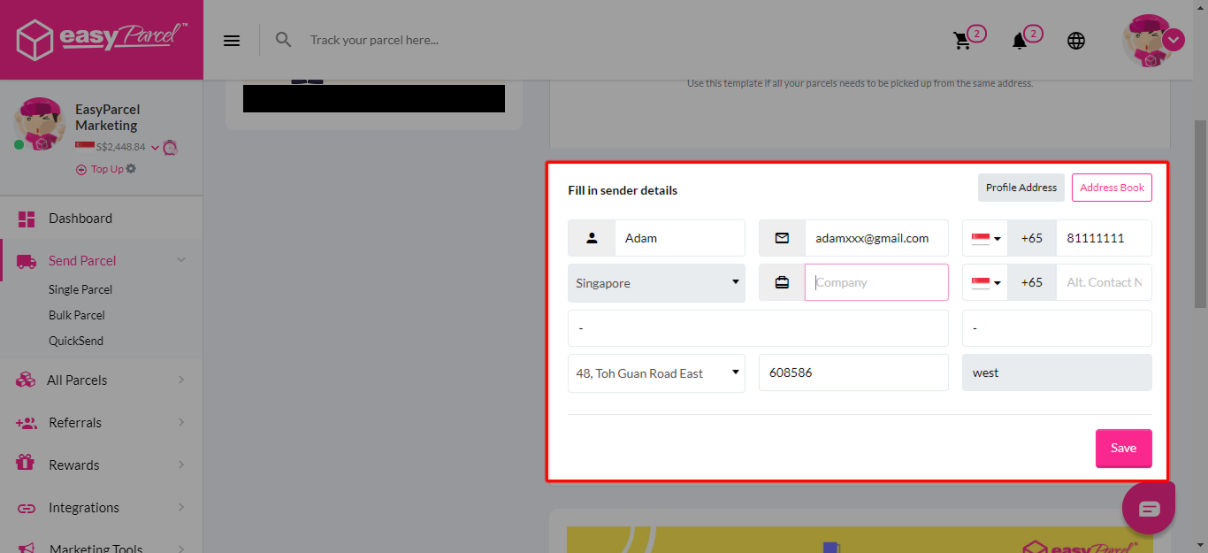1208x553 pixels.
Task: Click the briefcase icon beside the Company field
Action: point(782,281)
